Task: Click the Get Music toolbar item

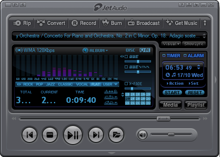Action: 182,23
